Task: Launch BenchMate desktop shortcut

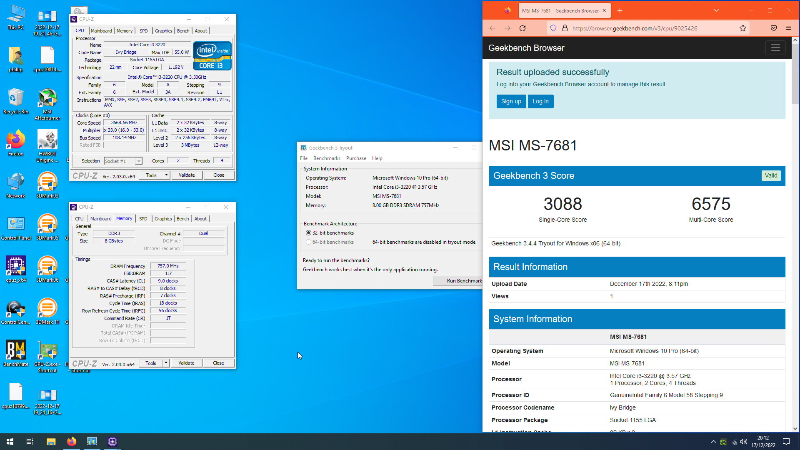Action: click(16, 353)
